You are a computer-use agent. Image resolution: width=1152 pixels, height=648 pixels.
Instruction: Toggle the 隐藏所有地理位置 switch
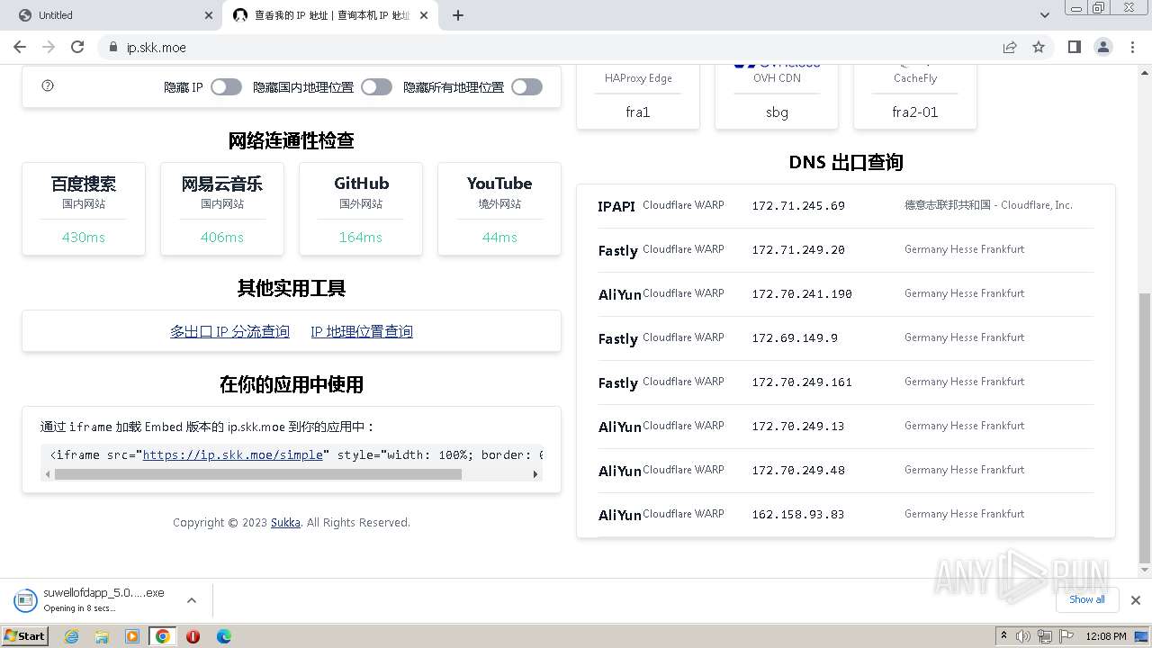(x=526, y=86)
